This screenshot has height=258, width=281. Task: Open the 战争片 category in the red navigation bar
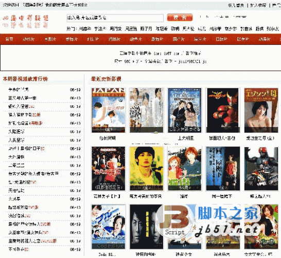point(136,39)
